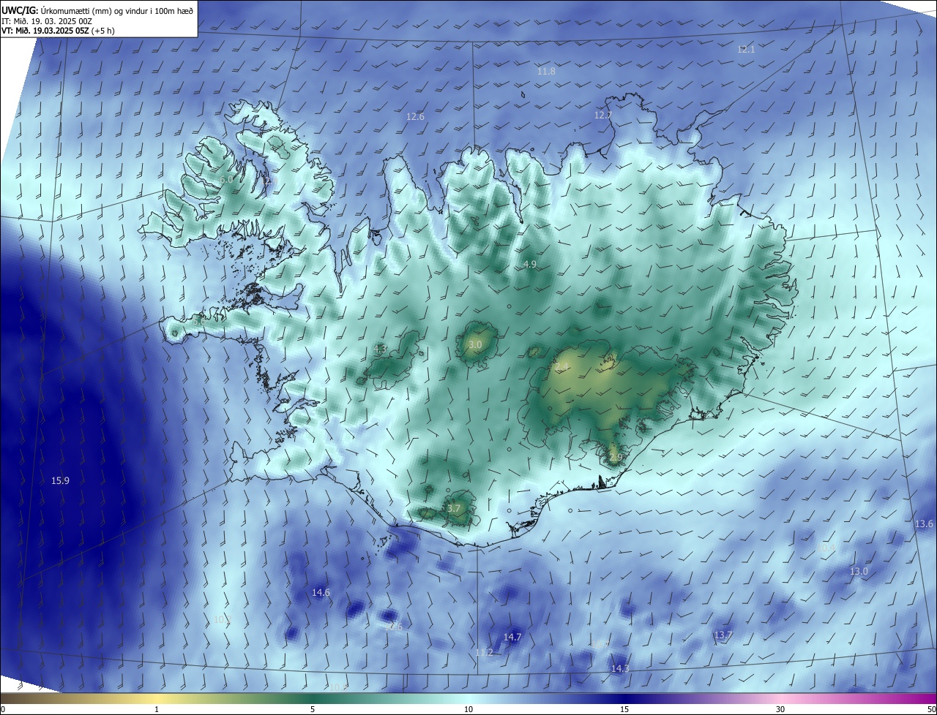Click the map value 12.1
Image resolution: width=937 pixels, height=715 pixels.
[x=746, y=49]
